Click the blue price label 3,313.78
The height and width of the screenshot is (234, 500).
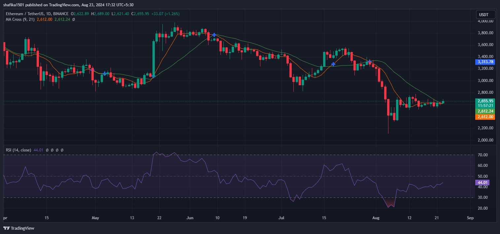click(x=485, y=62)
